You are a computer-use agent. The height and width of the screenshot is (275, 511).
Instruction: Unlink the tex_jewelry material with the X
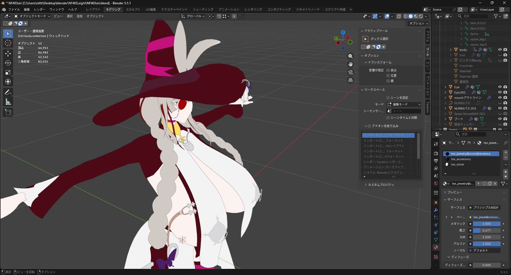(x=495, y=183)
